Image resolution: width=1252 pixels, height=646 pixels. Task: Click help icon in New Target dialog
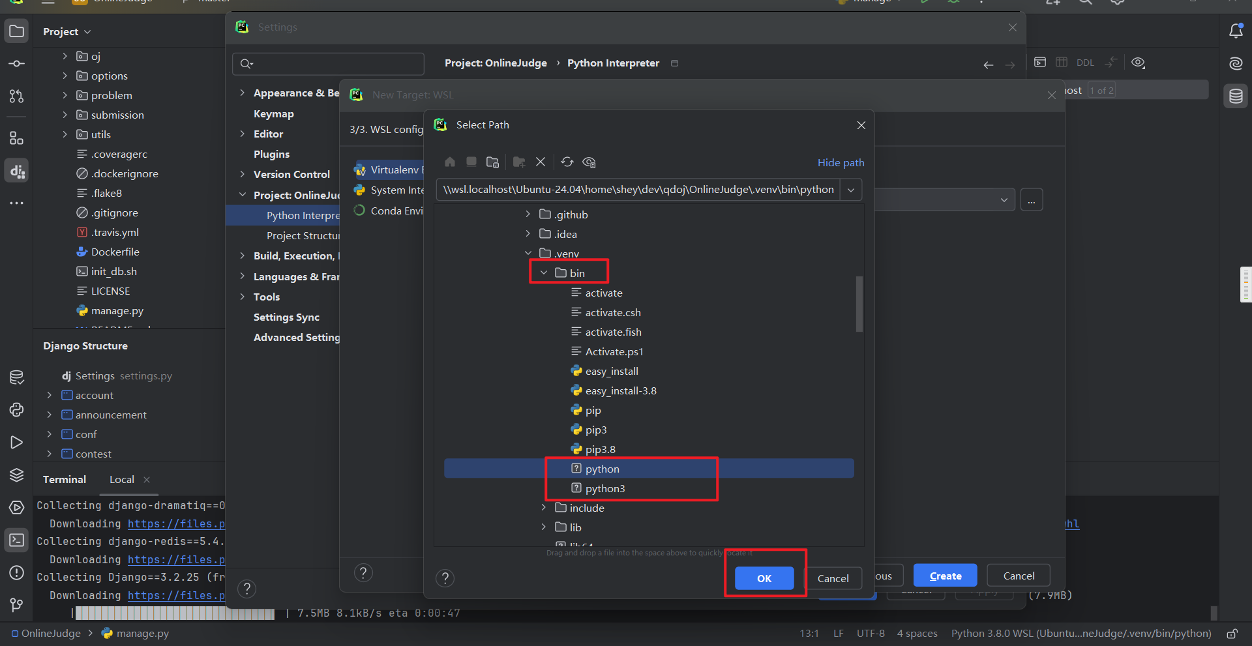coord(363,573)
